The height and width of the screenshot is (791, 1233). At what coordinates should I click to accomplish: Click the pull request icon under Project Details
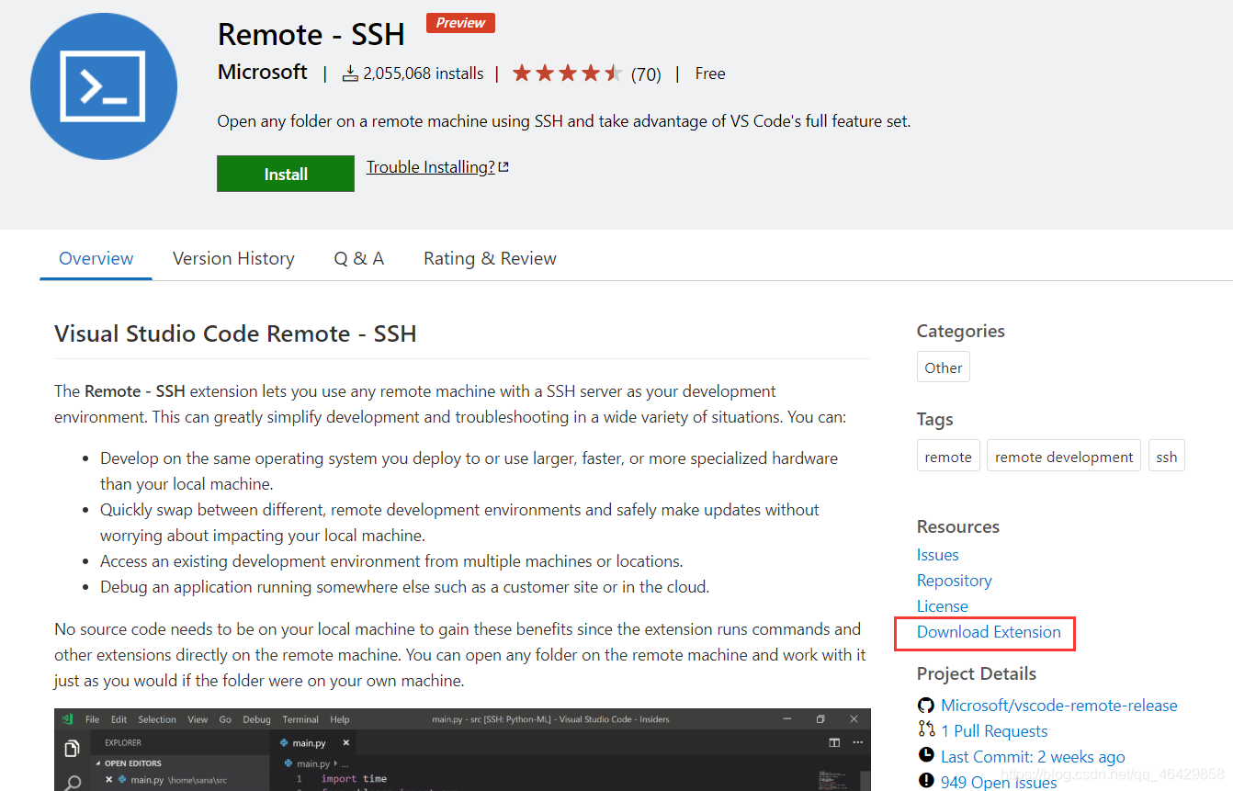pos(926,729)
